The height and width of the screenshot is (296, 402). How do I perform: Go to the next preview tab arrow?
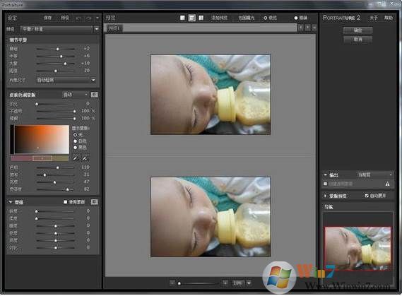(x=307, y=28)
